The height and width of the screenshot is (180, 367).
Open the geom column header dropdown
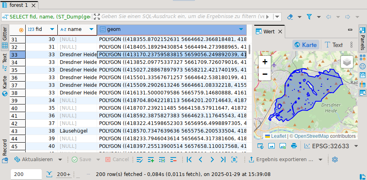(x=241, y=29)
